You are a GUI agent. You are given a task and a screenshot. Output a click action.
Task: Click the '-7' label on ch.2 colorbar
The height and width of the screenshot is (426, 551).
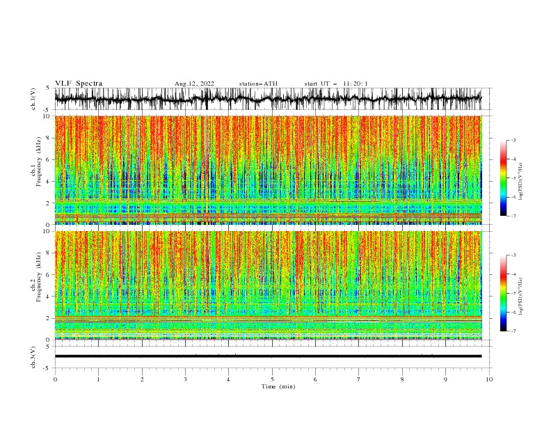[x=513, y=331]
